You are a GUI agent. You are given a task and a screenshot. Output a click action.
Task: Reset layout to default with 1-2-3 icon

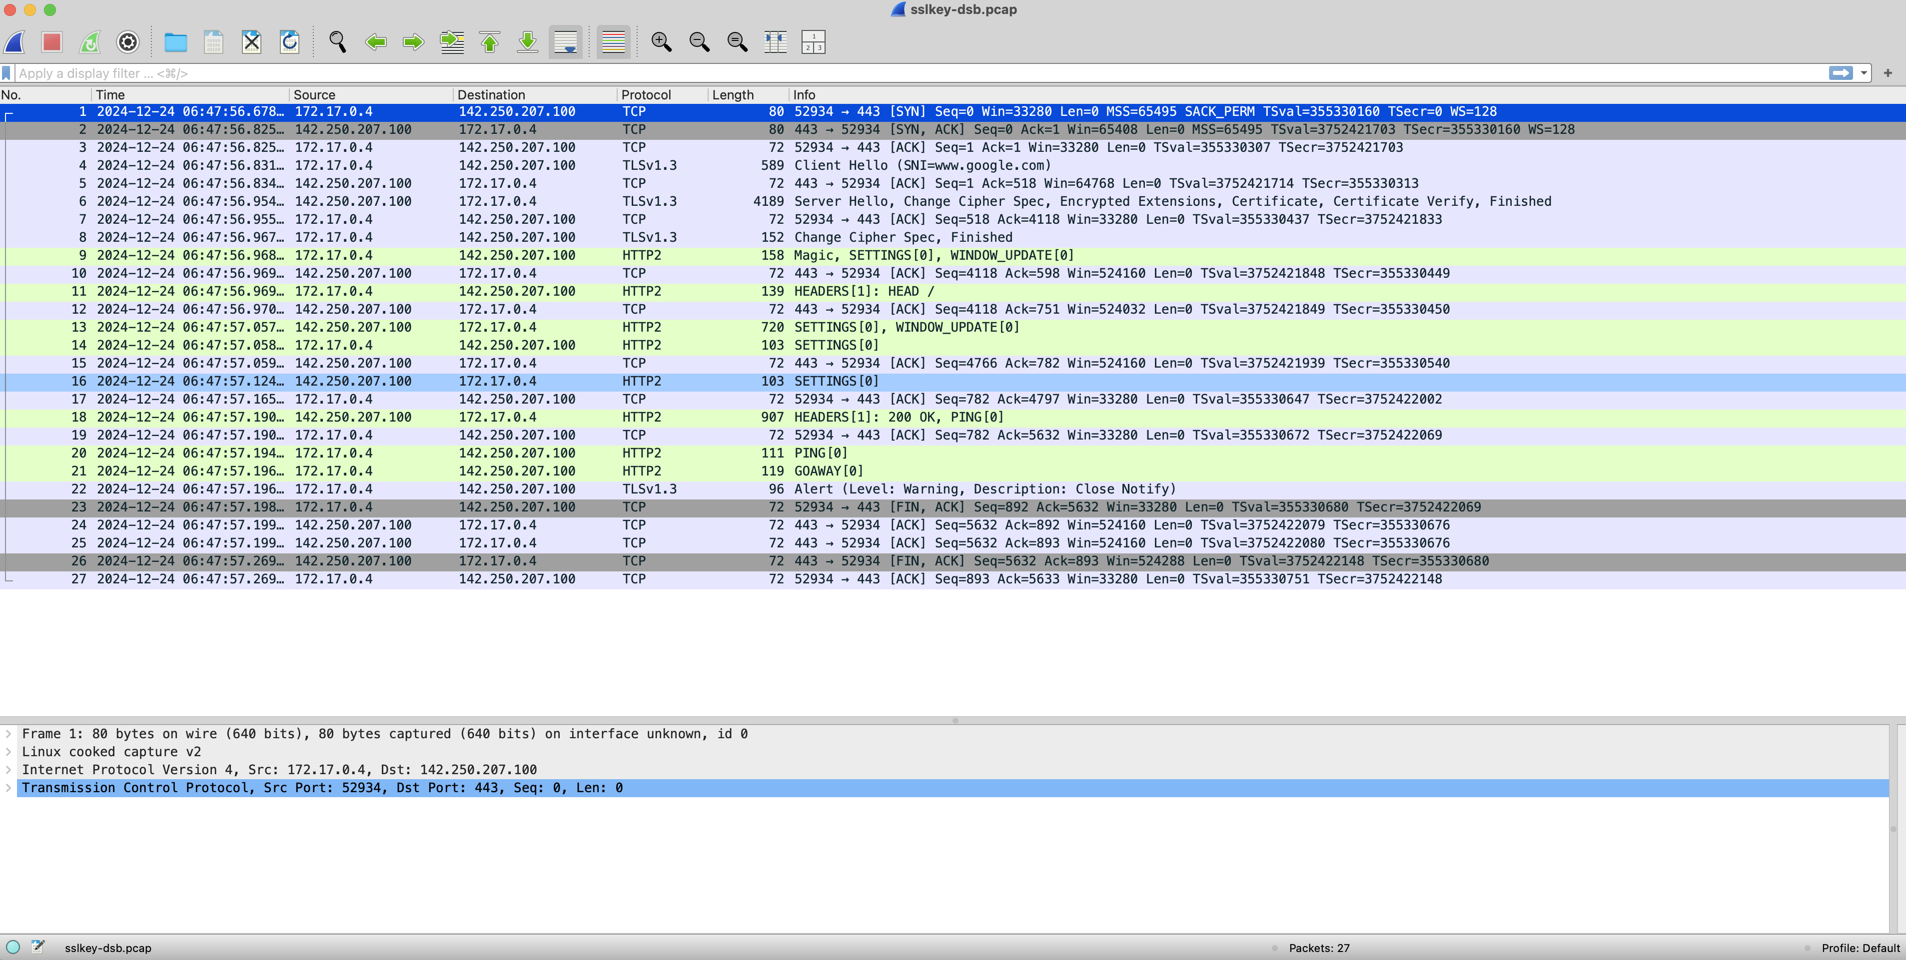813,42
